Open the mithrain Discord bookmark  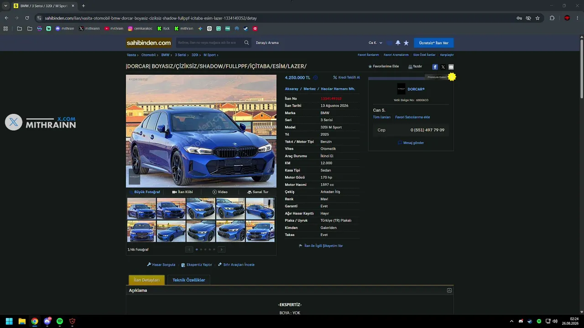pyautogui.click(x=65, y=28)
